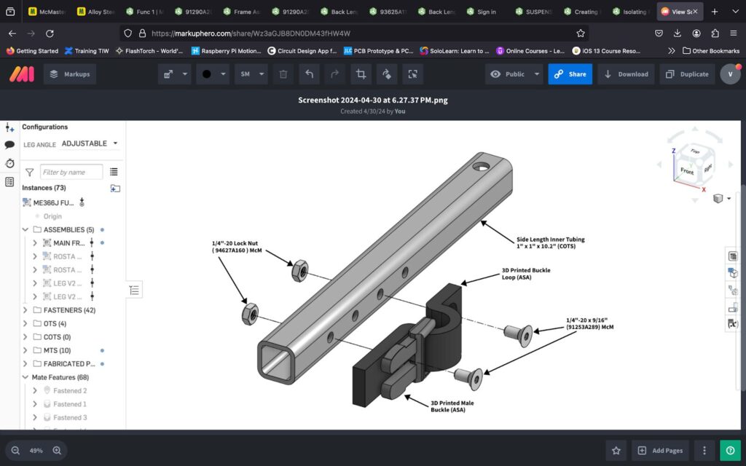Select the crop tool
The image size is (746, 466).
pyautogui.click(x=360, y=74)
